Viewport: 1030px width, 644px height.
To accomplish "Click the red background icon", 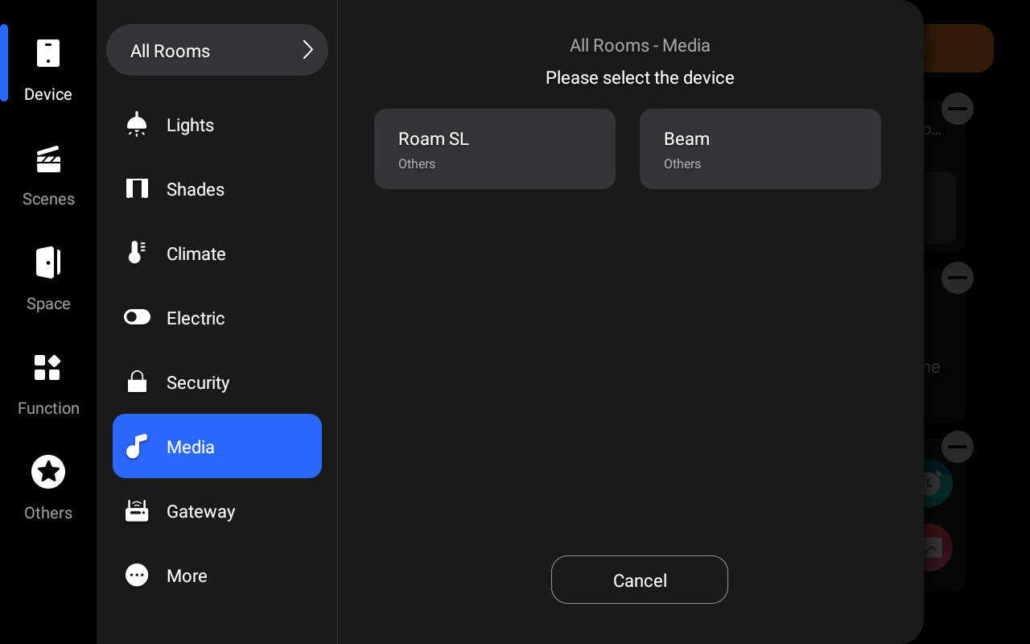I will 937,547.
